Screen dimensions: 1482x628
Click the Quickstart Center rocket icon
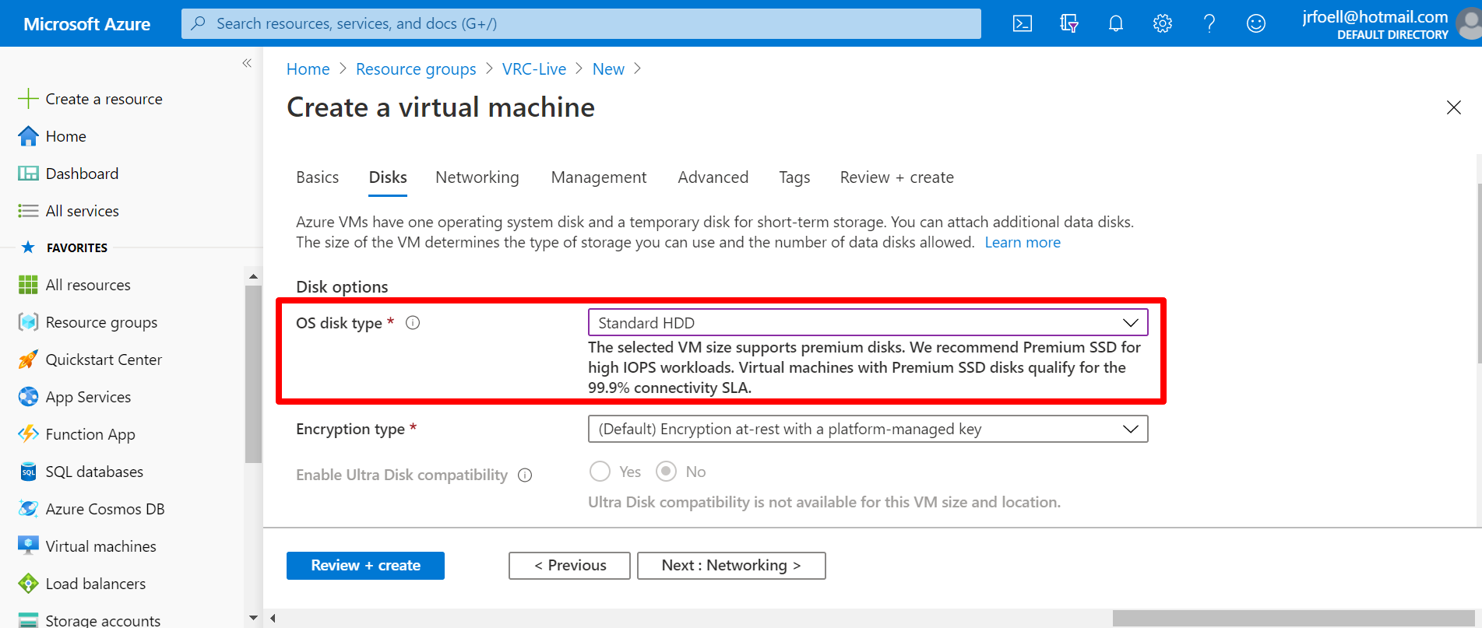pos(28,360)
